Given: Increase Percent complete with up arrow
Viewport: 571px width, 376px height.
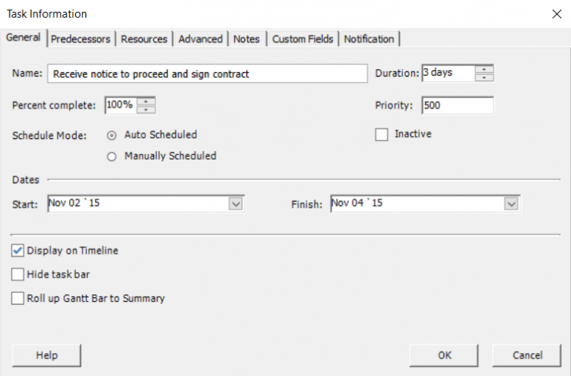Looking at the screenshot, I should point(146,101).
